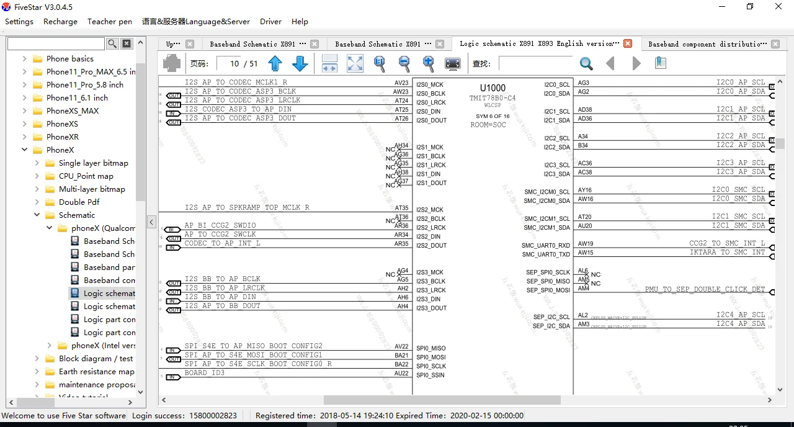
Task: Expand the Phone11_6.1 inch folder
Action: click(25, 98)
